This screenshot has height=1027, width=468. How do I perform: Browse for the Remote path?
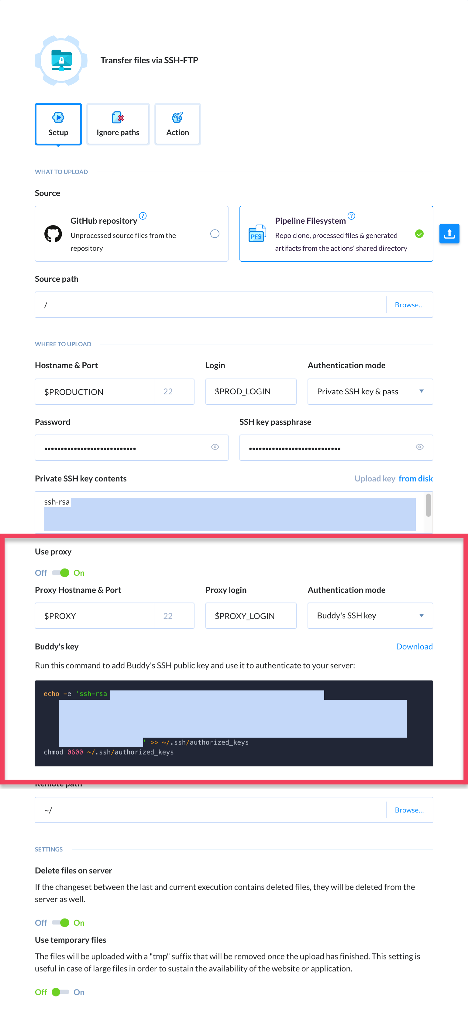point(409,810)
